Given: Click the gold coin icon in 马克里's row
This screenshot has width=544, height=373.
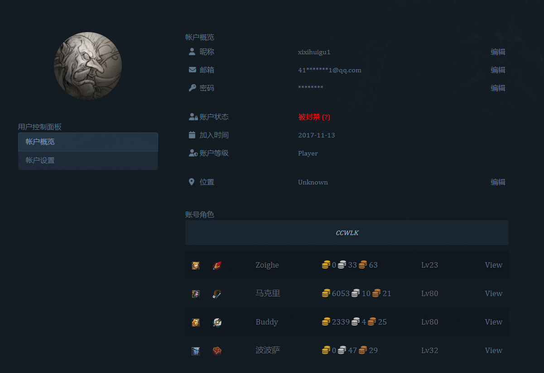Looking at the screenshot, I should click(326, 294).
